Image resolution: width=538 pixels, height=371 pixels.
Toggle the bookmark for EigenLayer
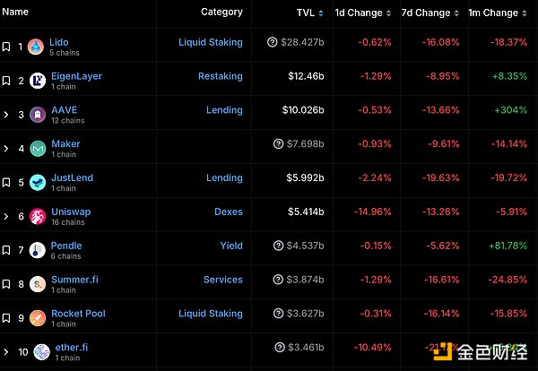pos(6,81)
